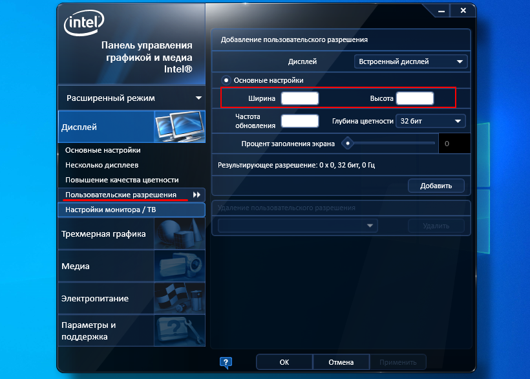Select the Основные настройки radio button
This screenshot has height=379, width=530.
coord(226,80)
